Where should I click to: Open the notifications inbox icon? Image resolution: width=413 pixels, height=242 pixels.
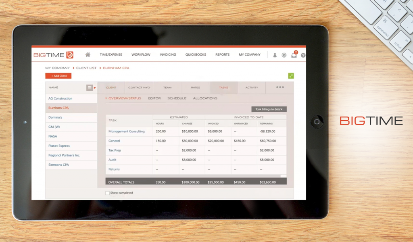pyautogui.click(x=294, y=55)
